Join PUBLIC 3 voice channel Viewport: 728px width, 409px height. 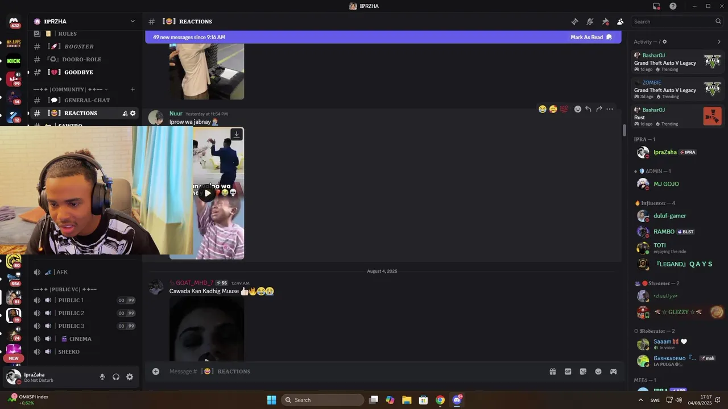pos(85,326)
